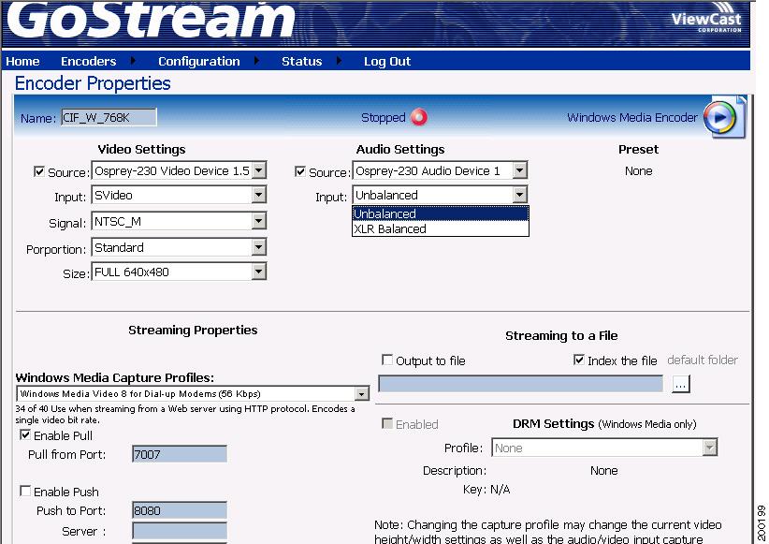This screenshot has width=769, height=544.
Task: Open the Status menu
Action: pos(301,62)
